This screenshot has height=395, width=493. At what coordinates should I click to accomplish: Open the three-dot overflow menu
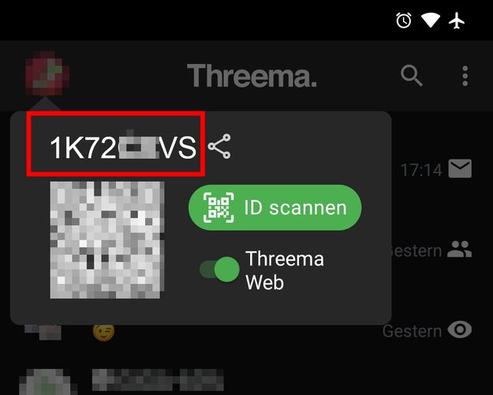tap(465, 76)
